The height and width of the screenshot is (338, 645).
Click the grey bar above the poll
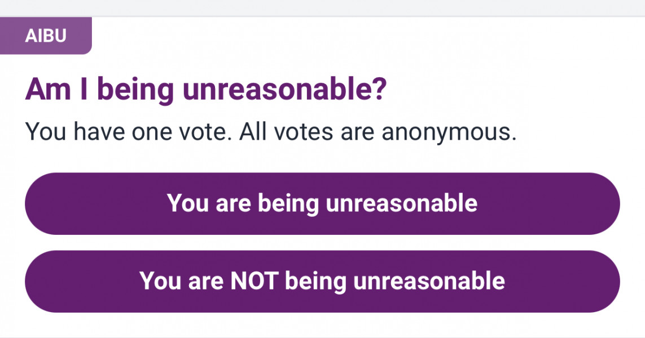click(x=322, y=7)
